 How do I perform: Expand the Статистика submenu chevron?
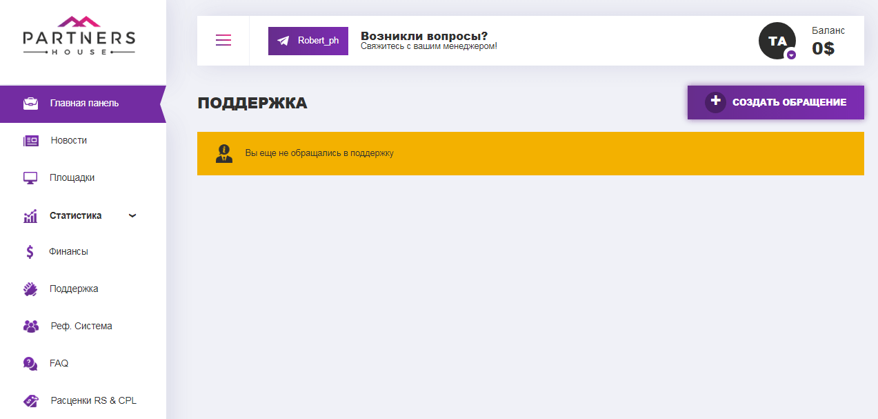132,215
